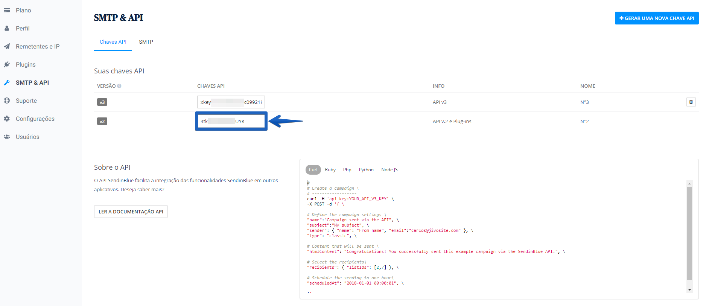Select the Node JS code sample tab
This screenshot has height=306, width=709.
pyautogui.click(x=389, y=170)
